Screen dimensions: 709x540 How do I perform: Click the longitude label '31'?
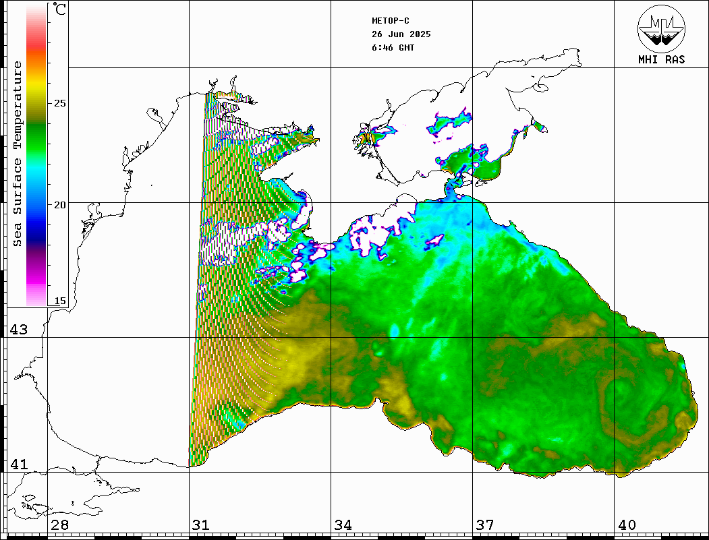pos(201,524)
